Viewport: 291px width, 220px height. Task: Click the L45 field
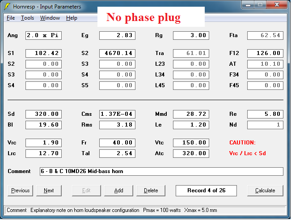click(x=191, y=85)
